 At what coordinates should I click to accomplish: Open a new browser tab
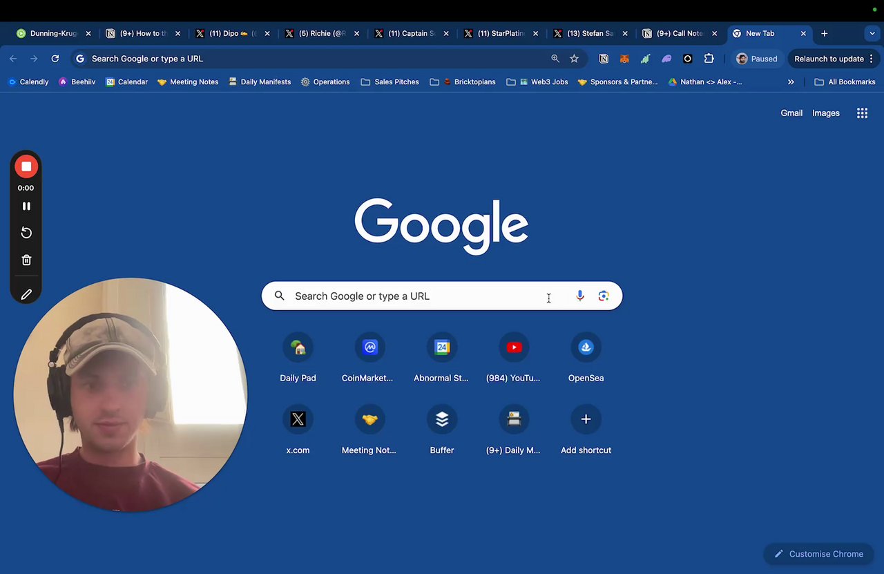click(824, 33)
